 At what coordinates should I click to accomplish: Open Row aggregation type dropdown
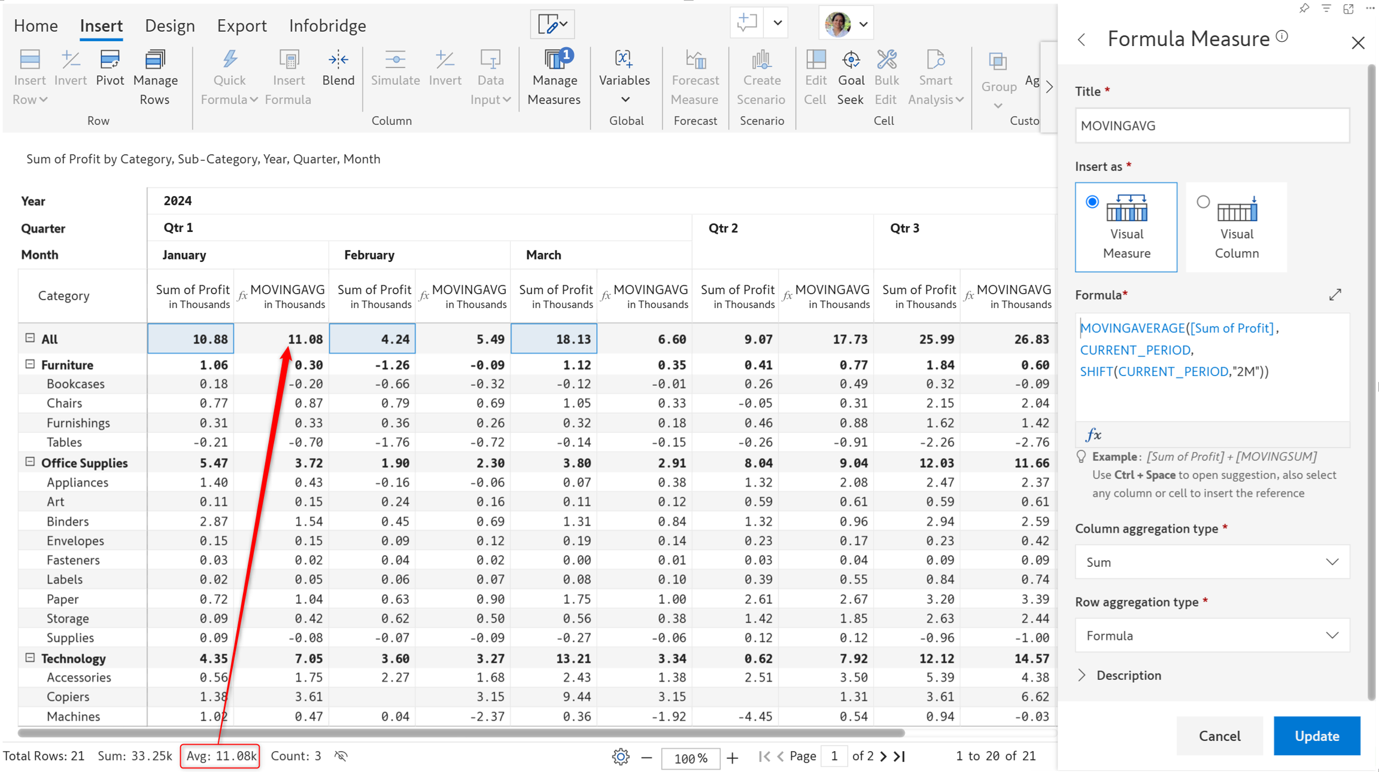click(x=1212, y=635)
